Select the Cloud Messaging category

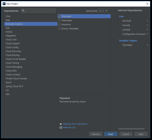click(31, 67)
